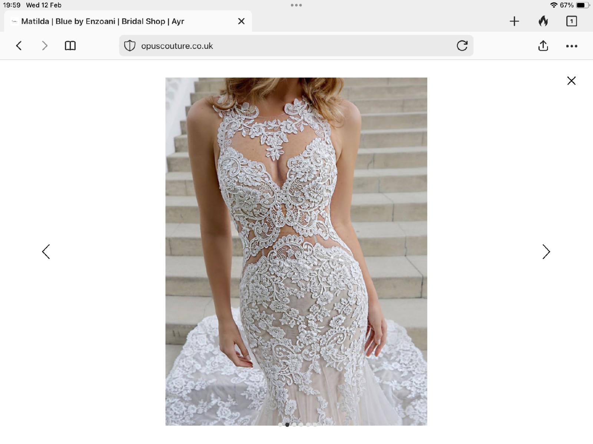Add a new browser tab
This screenshot has width=593, height=444.
coord(514,21)
